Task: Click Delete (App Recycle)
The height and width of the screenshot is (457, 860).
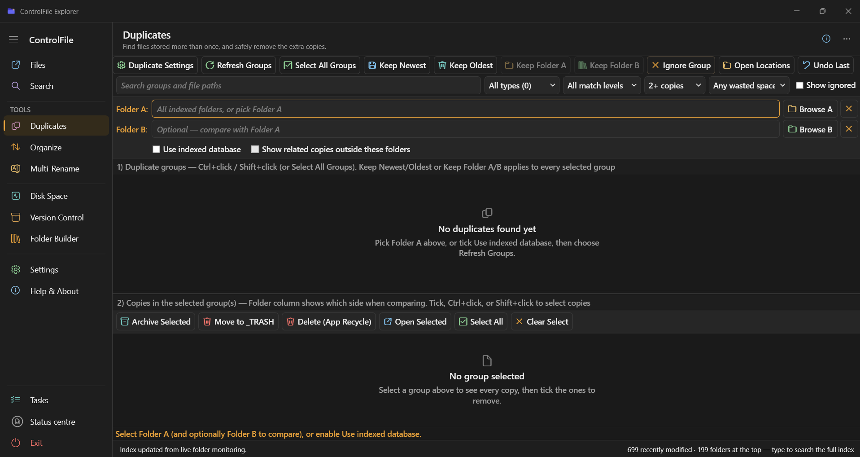Action: point(329,322)
